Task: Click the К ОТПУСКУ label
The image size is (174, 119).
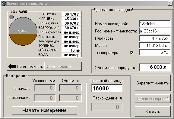Action: tap(47, 14)
